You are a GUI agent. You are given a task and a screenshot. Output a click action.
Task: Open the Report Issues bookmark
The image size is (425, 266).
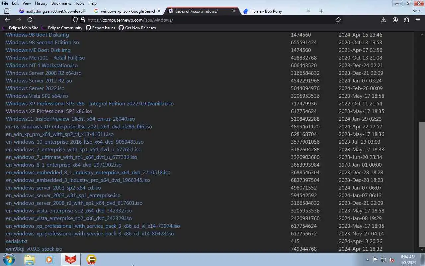click(101, 28)
